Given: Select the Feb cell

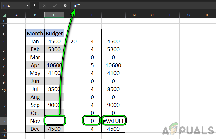Looking at the screenshot, I should (35, 49).
